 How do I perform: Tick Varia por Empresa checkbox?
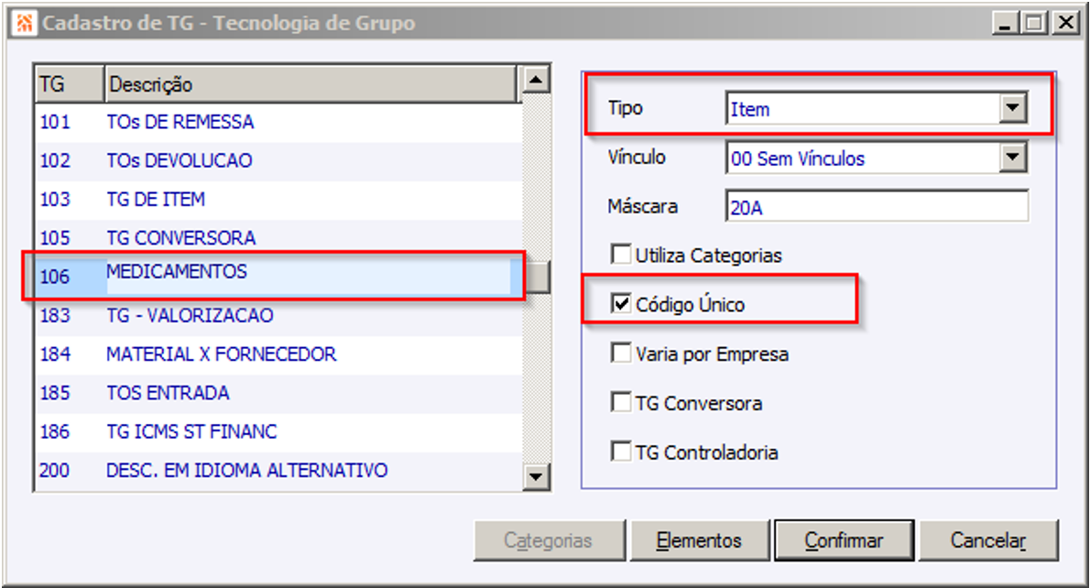622,354
